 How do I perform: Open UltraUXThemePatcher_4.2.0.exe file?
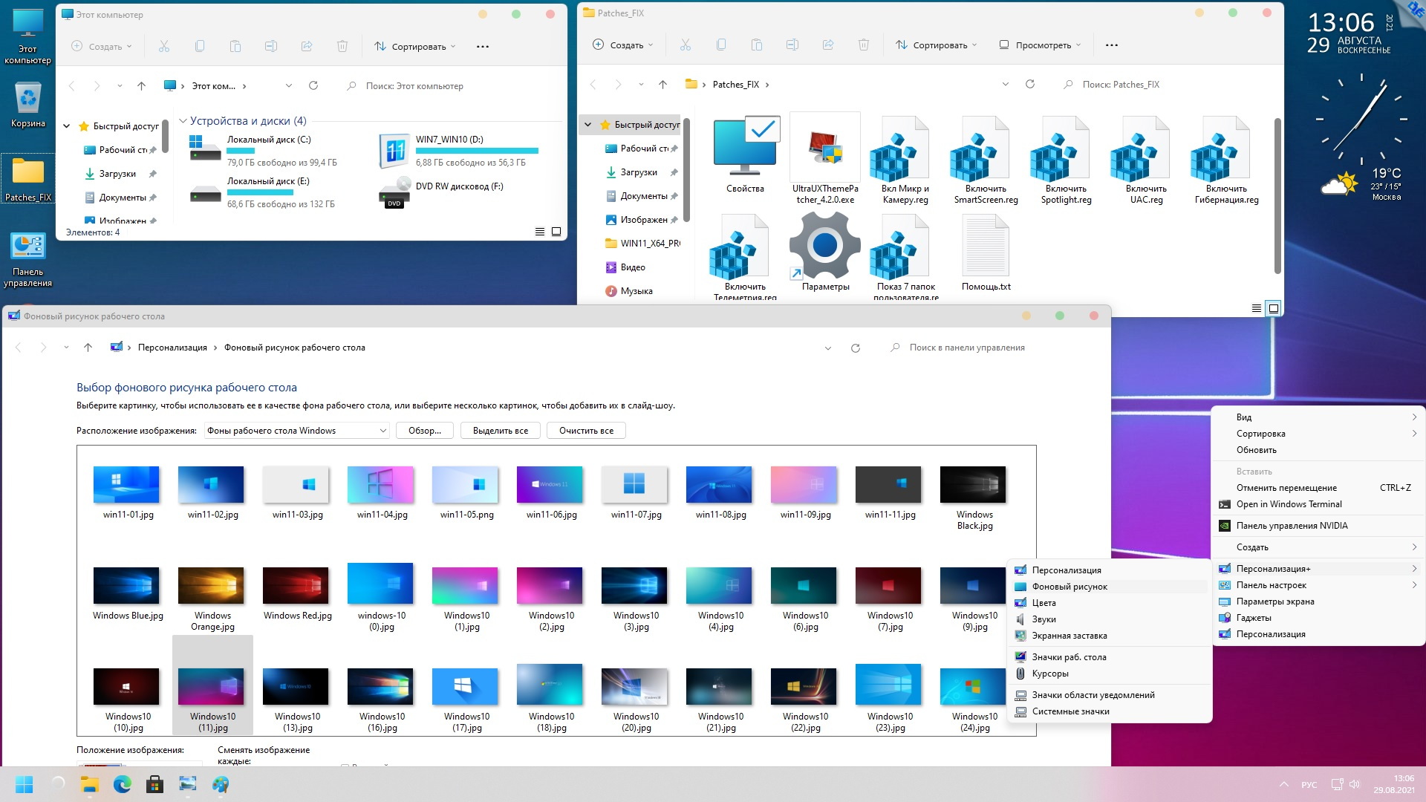(x=824, y=148)
